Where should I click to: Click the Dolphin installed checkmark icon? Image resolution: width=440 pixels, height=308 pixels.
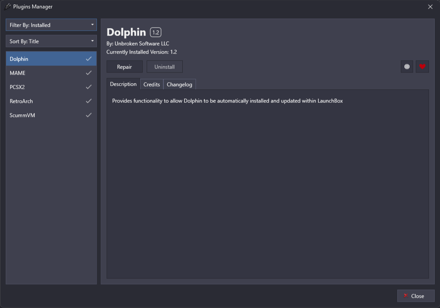tap(89, 59)
